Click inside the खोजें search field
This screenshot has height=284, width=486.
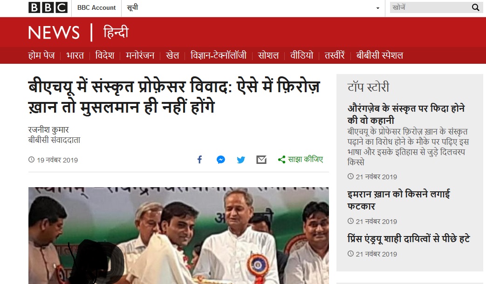[430, 7]
